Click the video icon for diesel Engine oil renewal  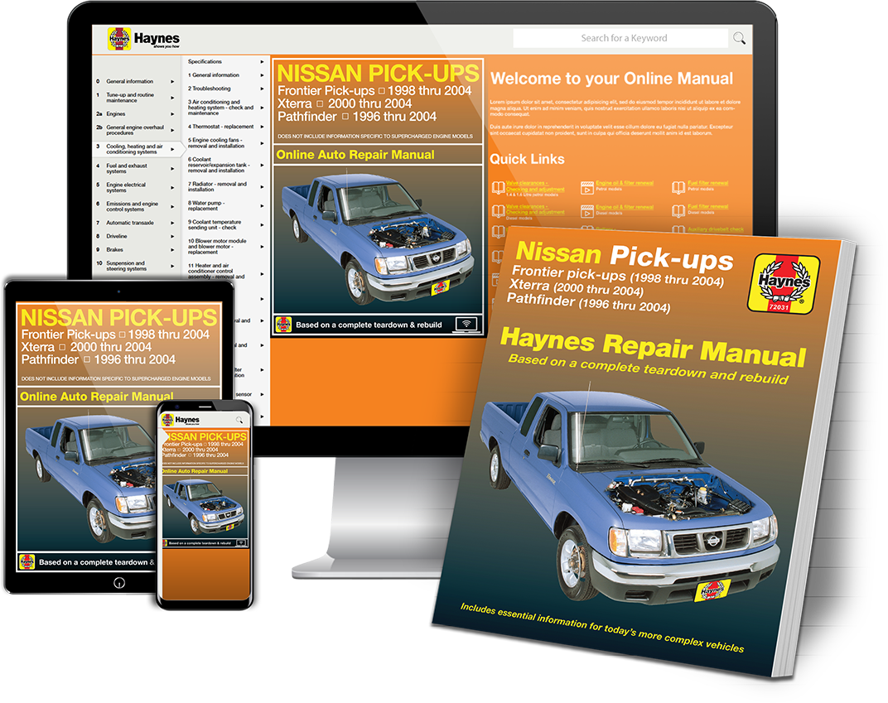[x=587, y=211]
